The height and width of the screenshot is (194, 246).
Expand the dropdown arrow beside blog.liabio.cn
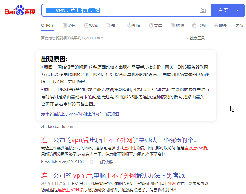pyautogui.click(x=91, y=162)
